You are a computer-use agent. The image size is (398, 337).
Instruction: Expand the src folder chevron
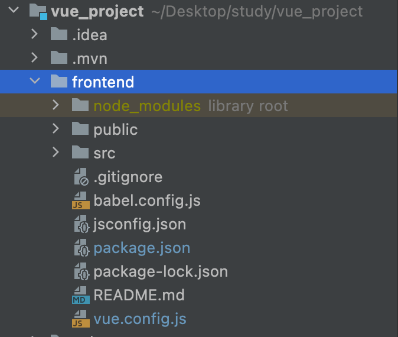(x=56, y=152)
